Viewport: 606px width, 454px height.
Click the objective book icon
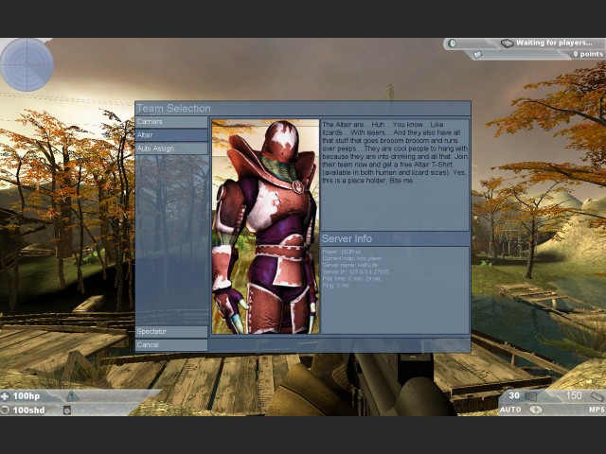[507, 44]
